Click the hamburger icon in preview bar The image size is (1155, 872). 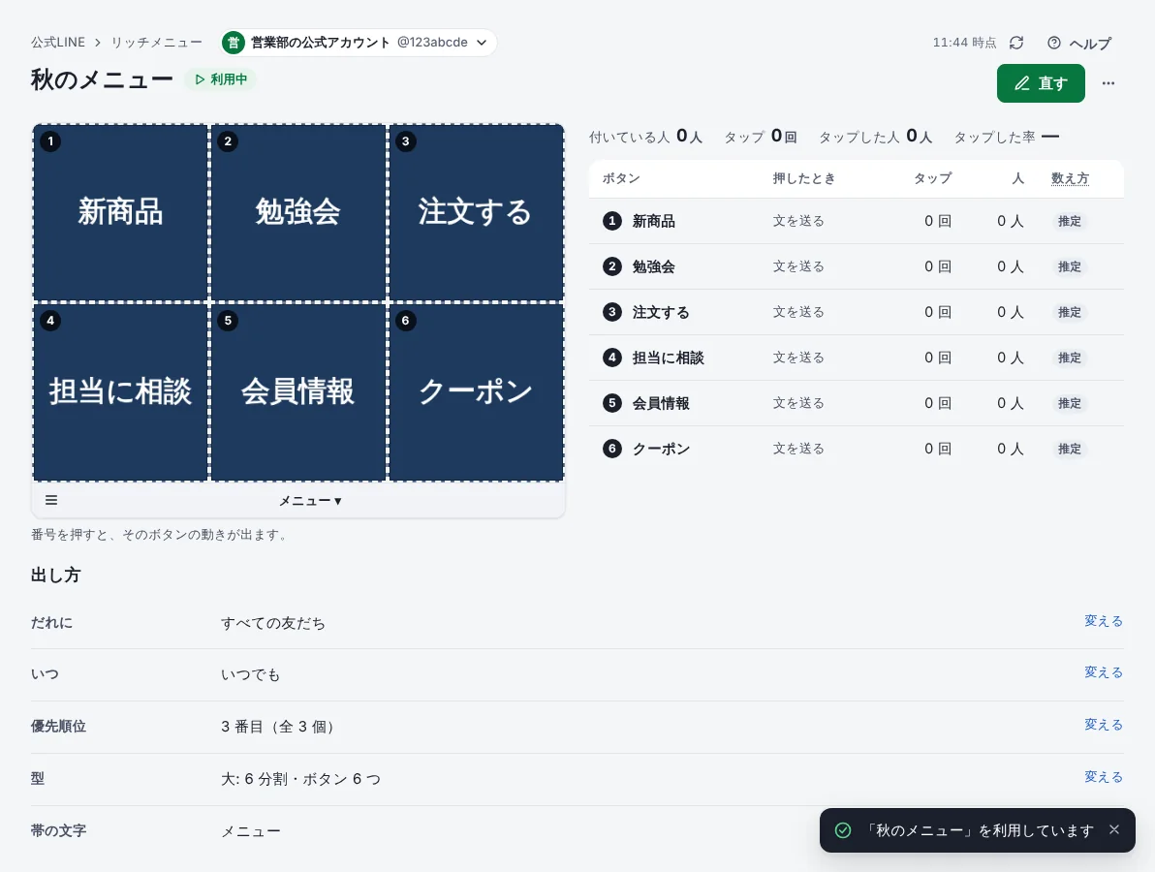point(51,500)
